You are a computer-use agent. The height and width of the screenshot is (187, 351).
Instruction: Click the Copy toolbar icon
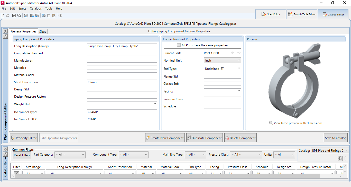[49, 15]
